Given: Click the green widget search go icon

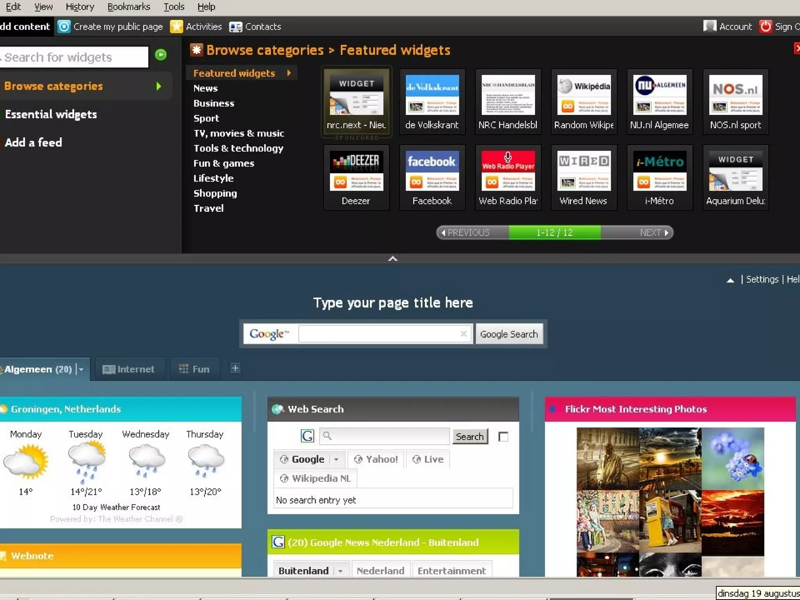Looking at the screenshot, I should pyautogui.click(x=161, y=55).
